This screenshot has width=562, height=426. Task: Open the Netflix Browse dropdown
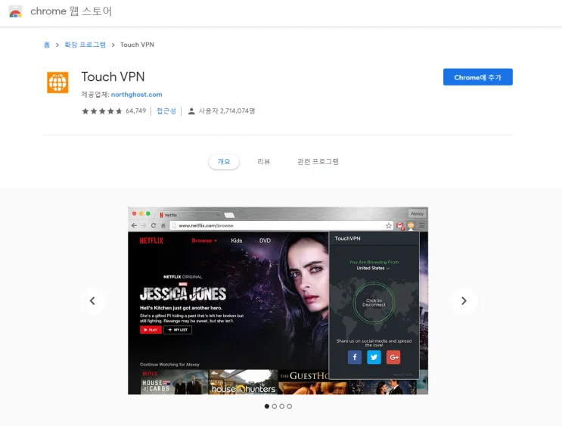click(204, 241)
